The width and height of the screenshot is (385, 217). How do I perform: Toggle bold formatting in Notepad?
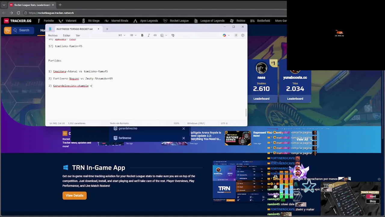tap(142, 35)
